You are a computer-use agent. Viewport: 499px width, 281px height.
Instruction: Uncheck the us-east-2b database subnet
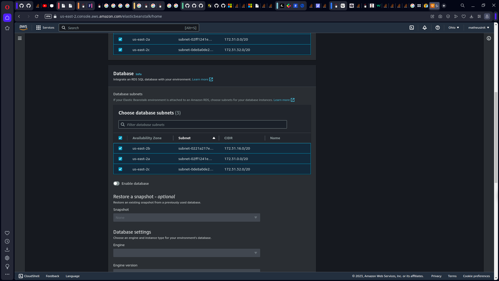click(x=120, y=148)
